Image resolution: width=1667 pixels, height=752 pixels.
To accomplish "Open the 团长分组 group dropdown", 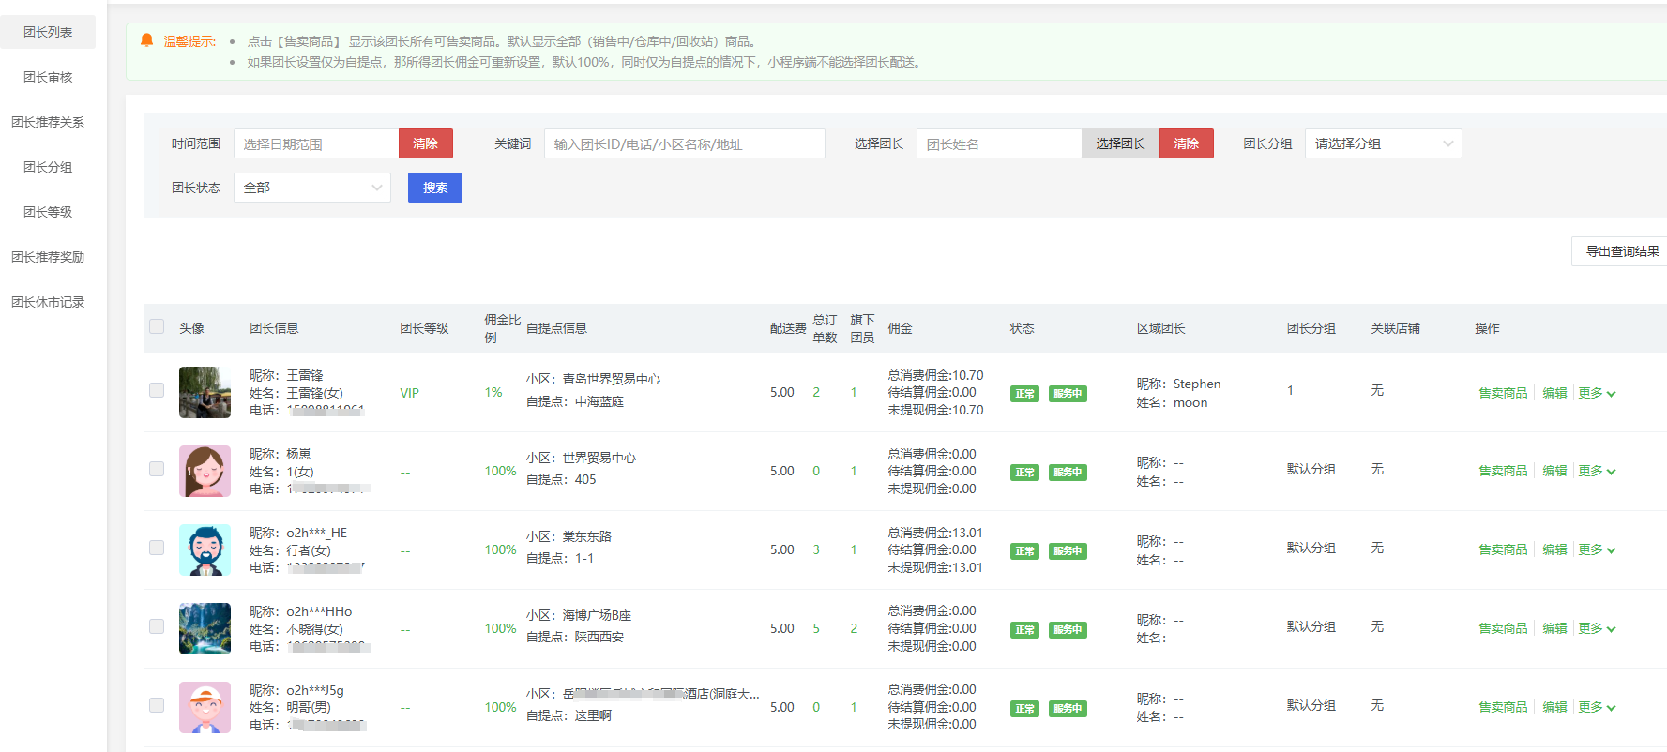I will (1383, 143).
